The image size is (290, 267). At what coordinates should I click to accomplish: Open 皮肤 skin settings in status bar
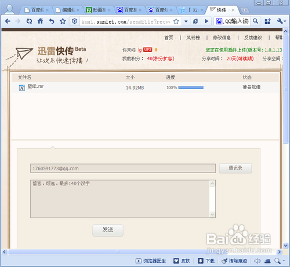coord(182,261)
